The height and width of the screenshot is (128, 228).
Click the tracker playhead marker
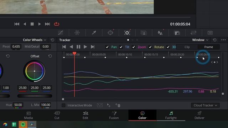[74, 53]
